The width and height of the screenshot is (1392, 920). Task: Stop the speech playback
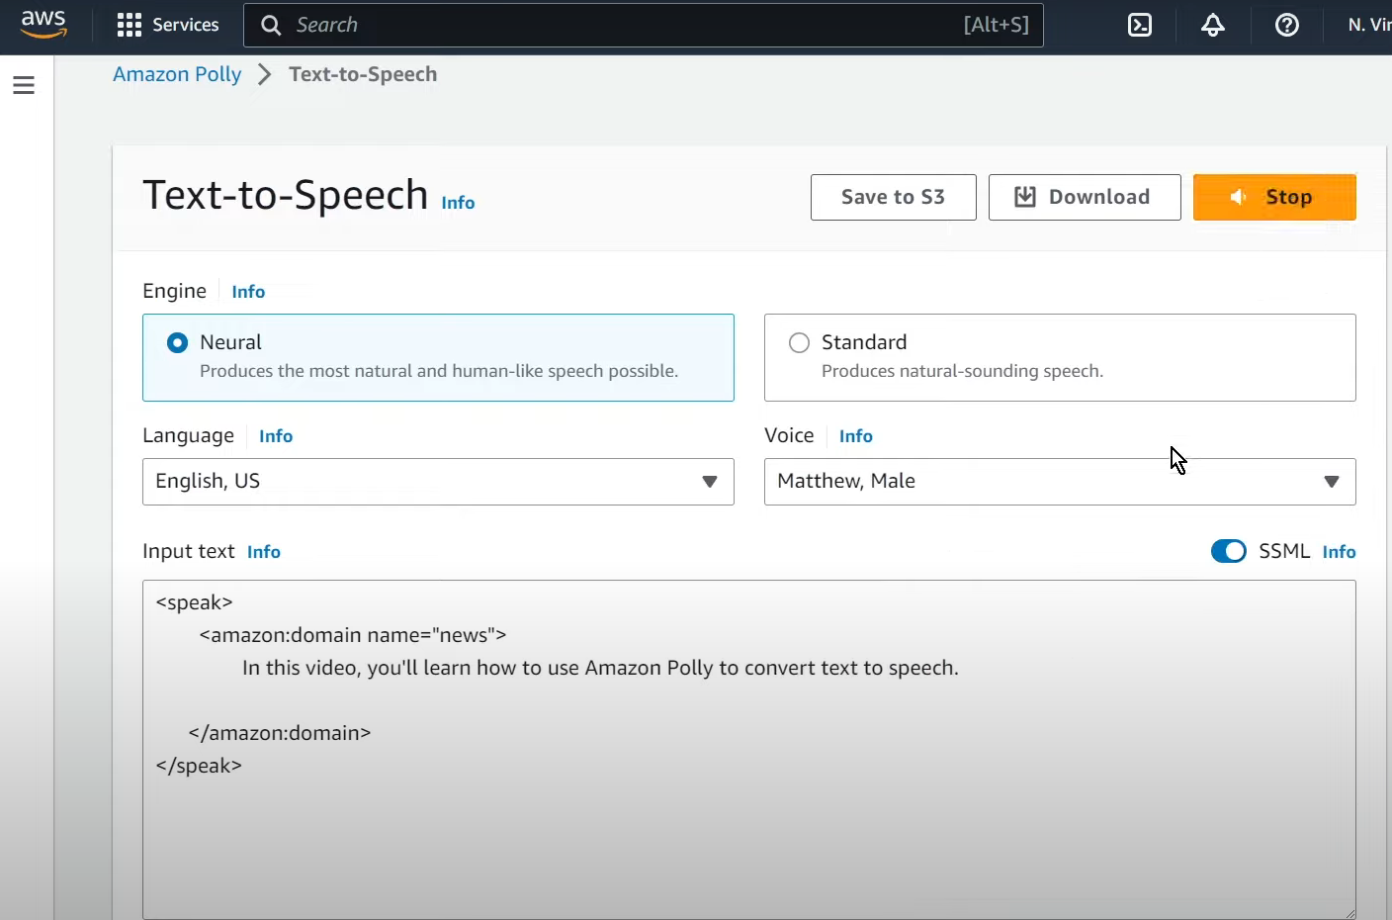(1274, 197)
